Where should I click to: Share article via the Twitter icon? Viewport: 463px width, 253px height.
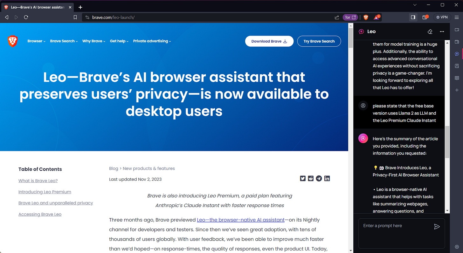(303, 178)
